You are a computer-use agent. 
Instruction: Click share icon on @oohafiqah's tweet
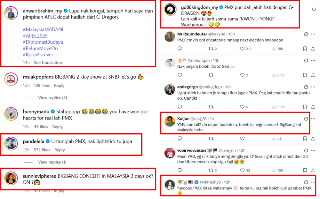pyautogui.click(x=313, y=75)
